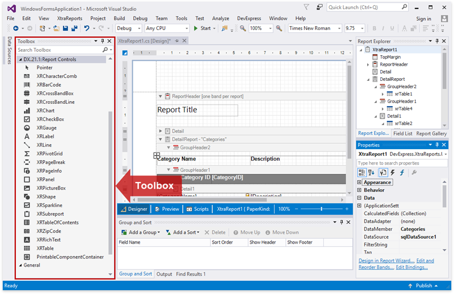
Task: Toggle Bold formatting button
Action: click(x=374, y=28)
